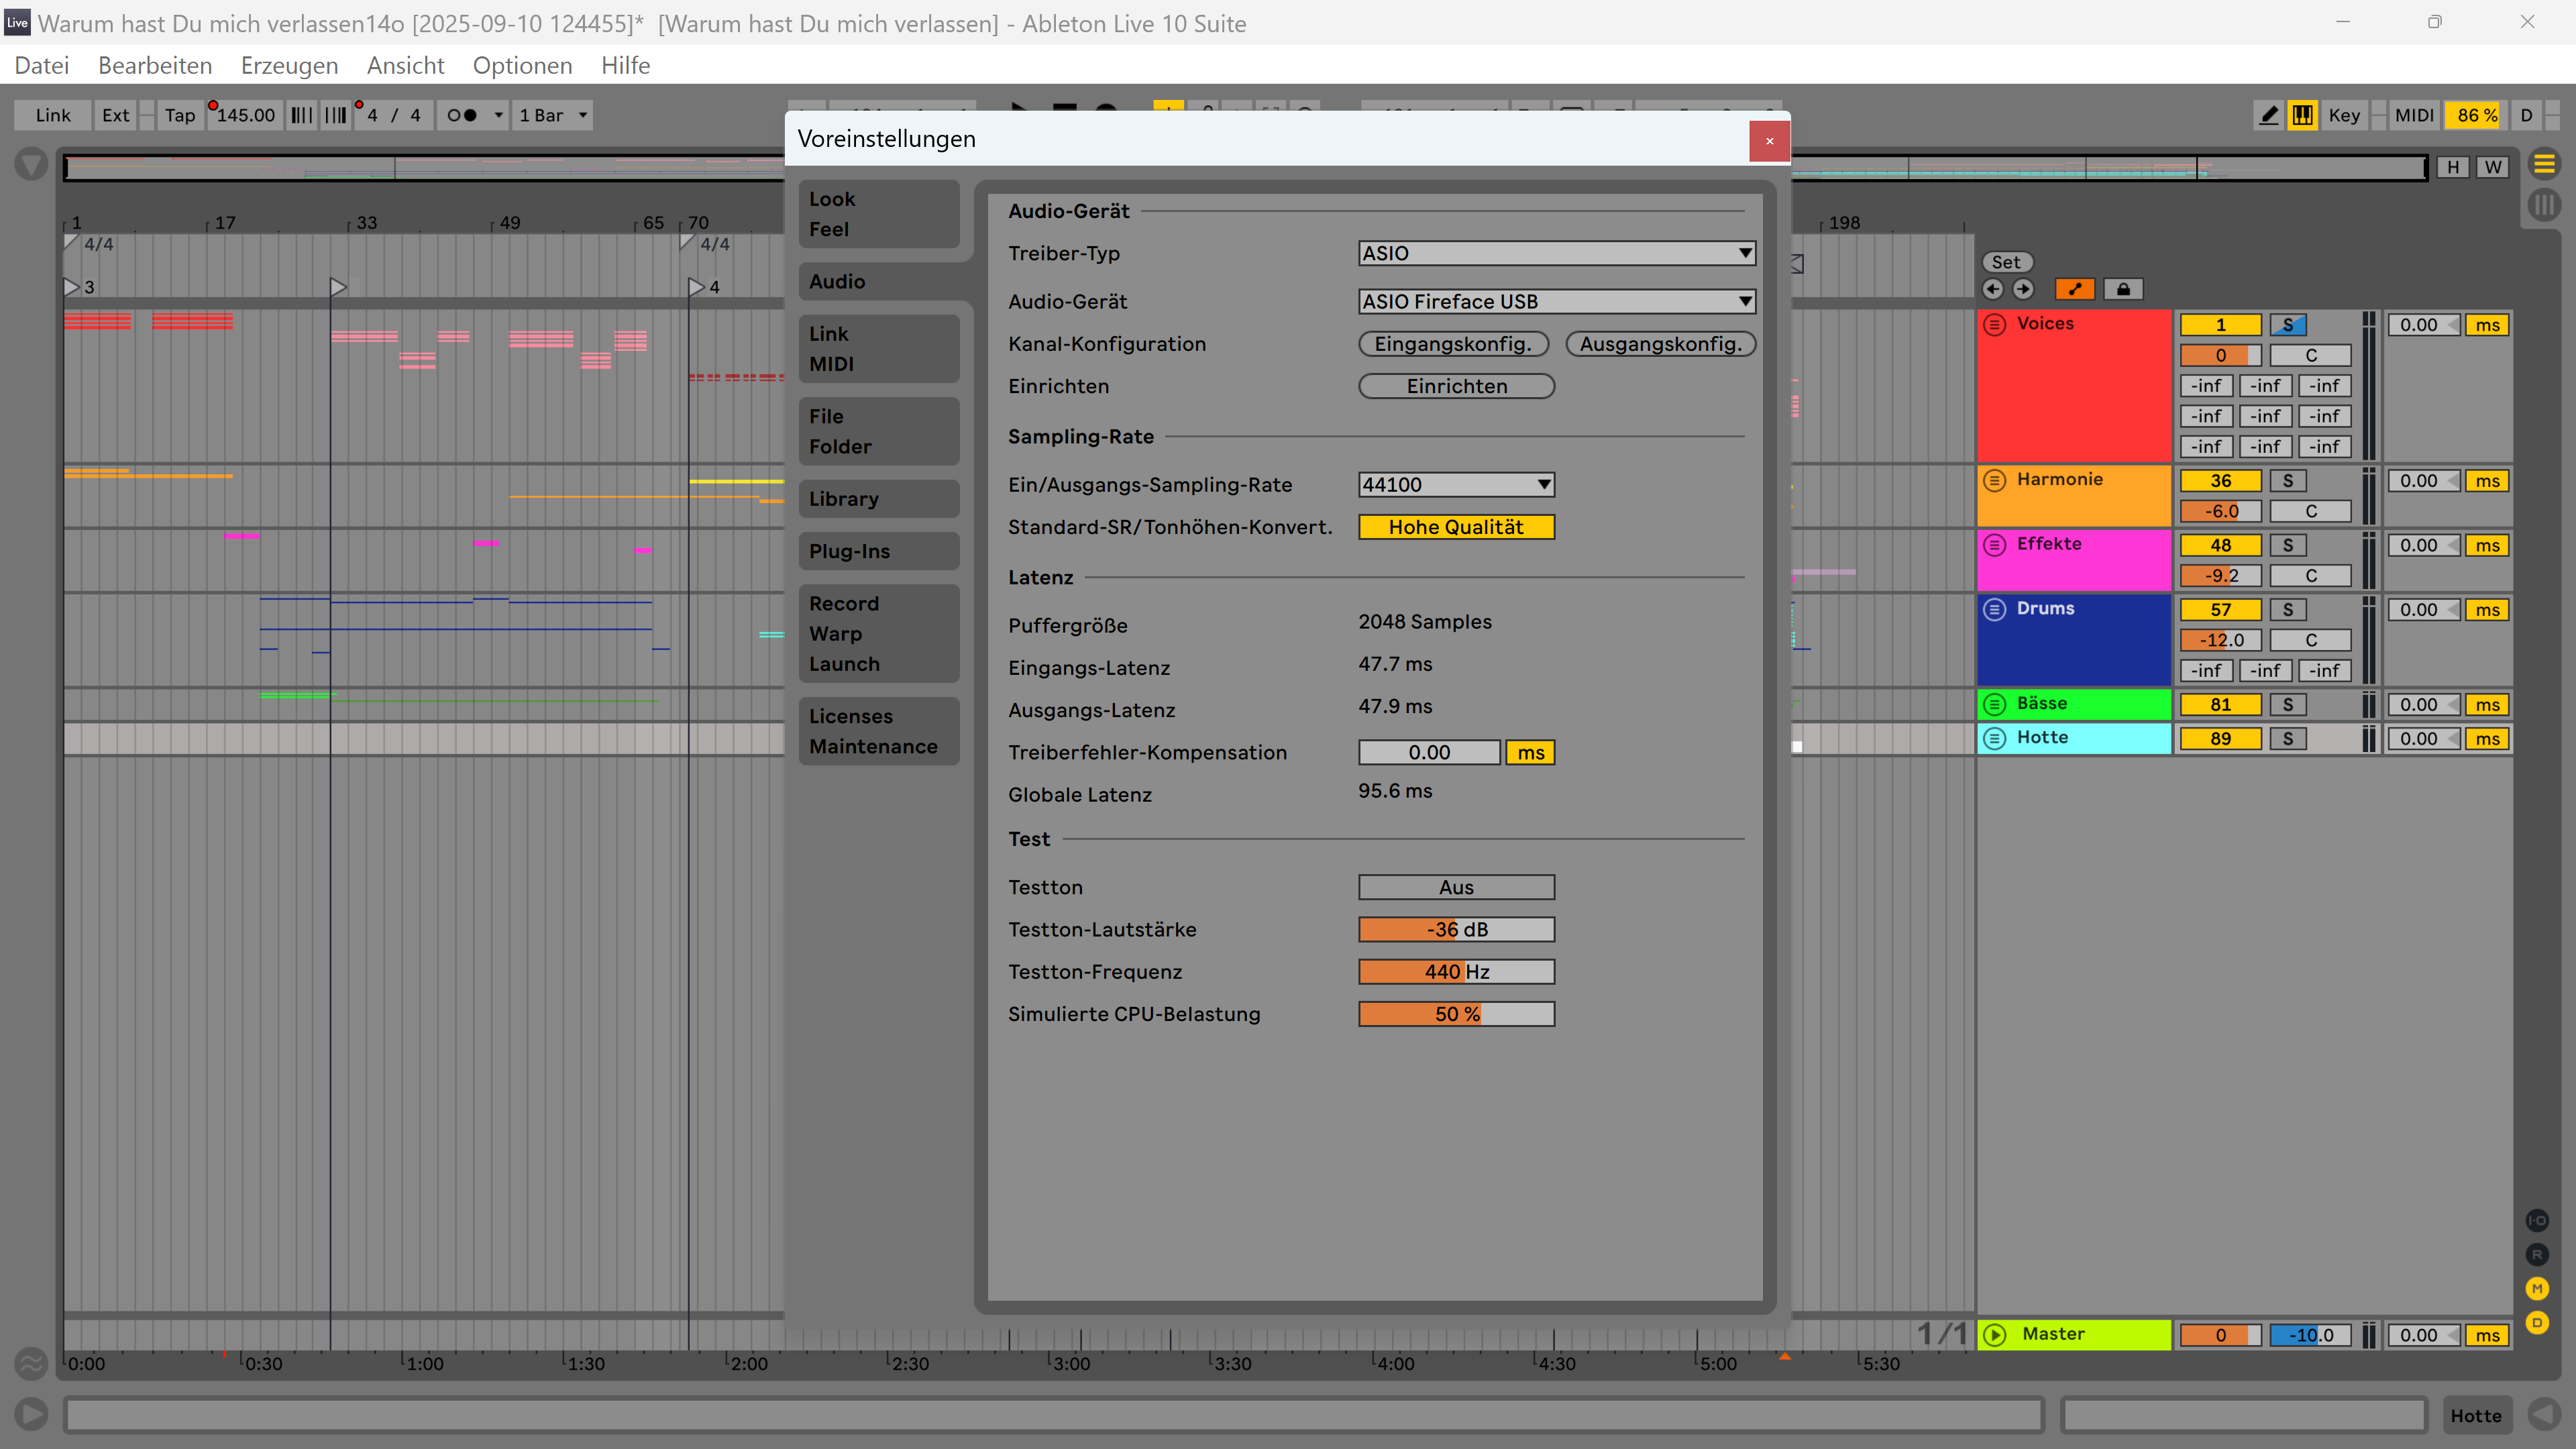Viewport: 2576px width, 1449px height.
Task: Open Audio-Gerät ASIO Fireface USB dropdown
Action: point(1556,301)
